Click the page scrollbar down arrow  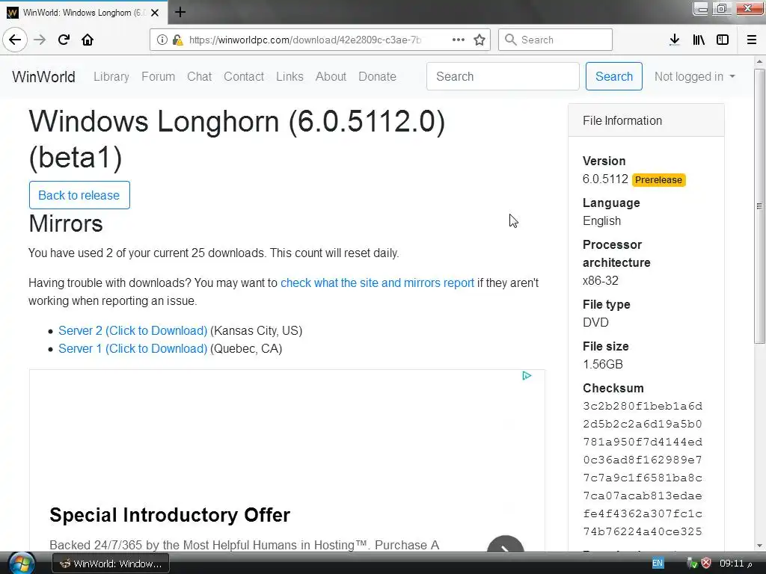coord(759,546)
